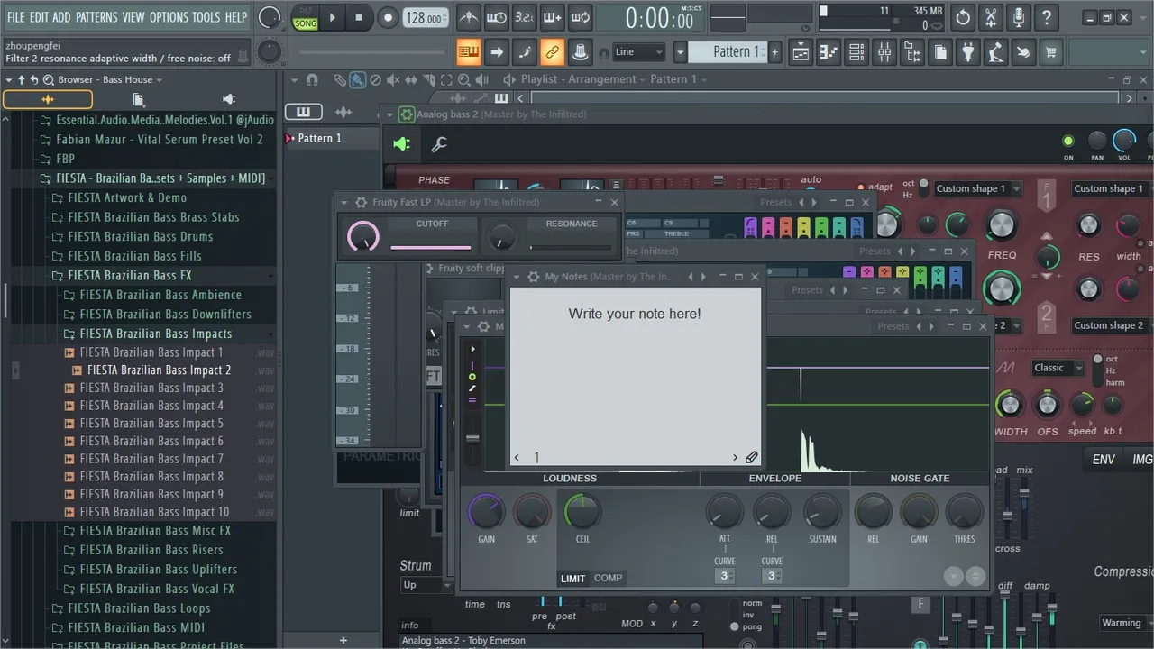The width and height of the screenshot is (1154, 649).
Task: Open pattern selector arrow beside Pattern 1
Action: tap(681, 52)
